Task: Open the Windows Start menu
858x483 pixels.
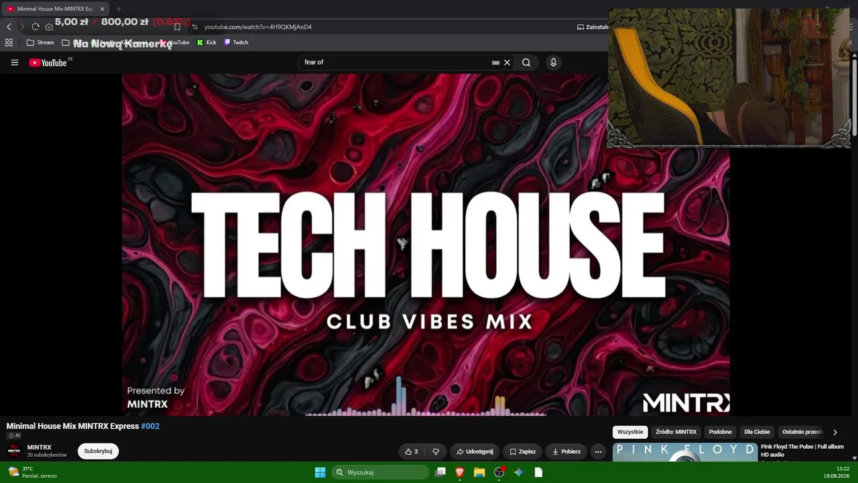Action: (320, 472)
